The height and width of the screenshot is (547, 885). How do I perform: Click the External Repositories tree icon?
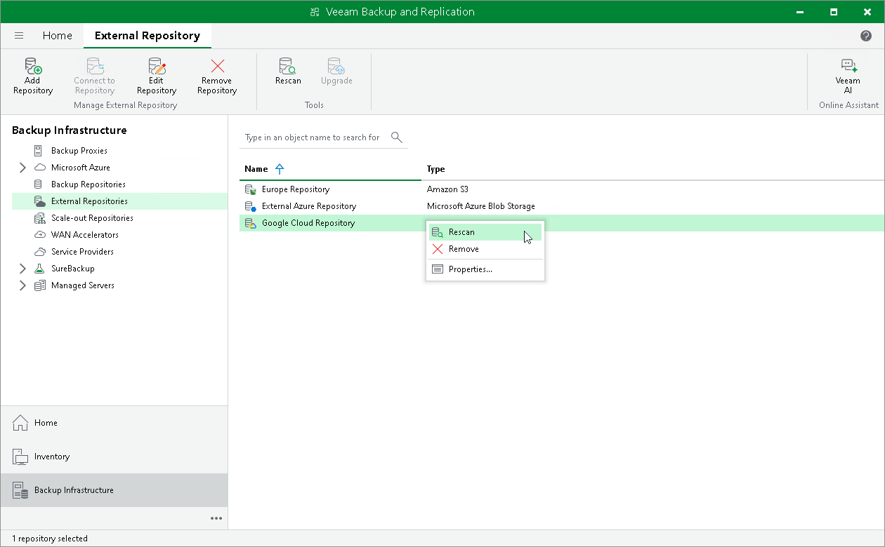pos(39,201)
